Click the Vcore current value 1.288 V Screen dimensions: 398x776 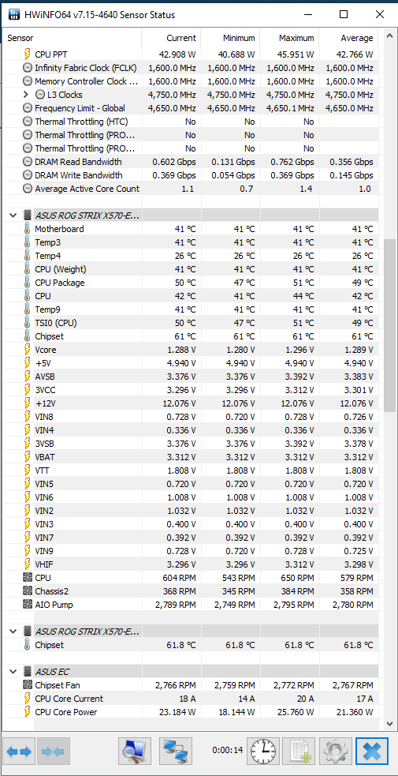tap(180, 350)
